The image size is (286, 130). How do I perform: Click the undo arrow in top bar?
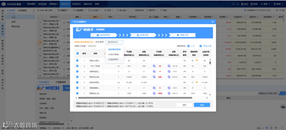(x=233, y=4)
